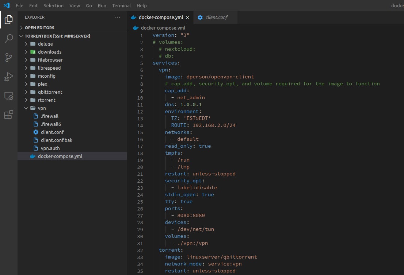Expand the librespeed folder chevron
The height and width of the screenshot is (275, 404).
(x=26, y=68)
